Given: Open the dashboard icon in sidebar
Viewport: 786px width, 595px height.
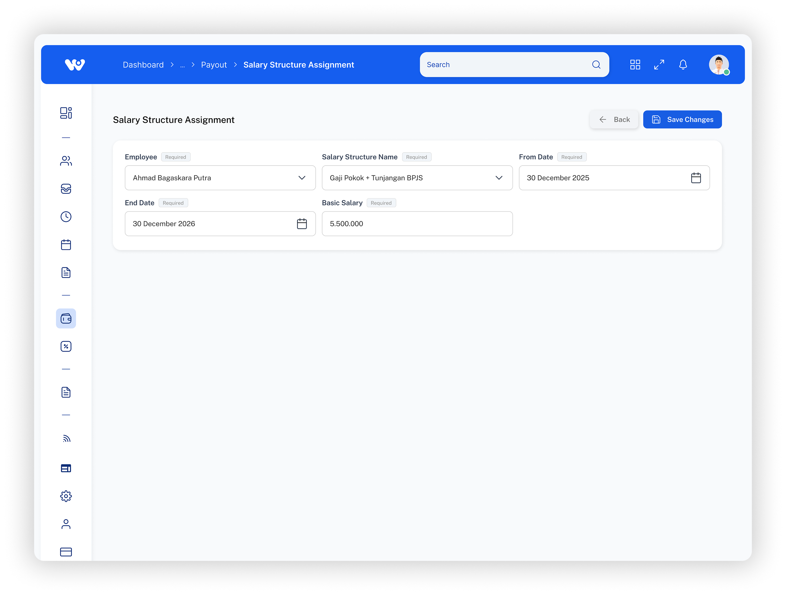Looking at the screenshot, I should [x=66, y=113].
